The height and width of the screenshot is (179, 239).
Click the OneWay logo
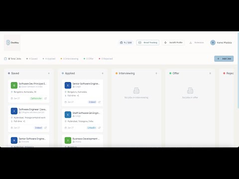[12, 43]
